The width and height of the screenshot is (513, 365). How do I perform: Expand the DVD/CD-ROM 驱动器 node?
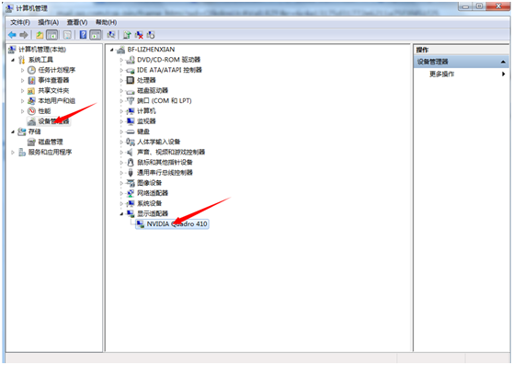pyautogui.click(x=121, y=60)
